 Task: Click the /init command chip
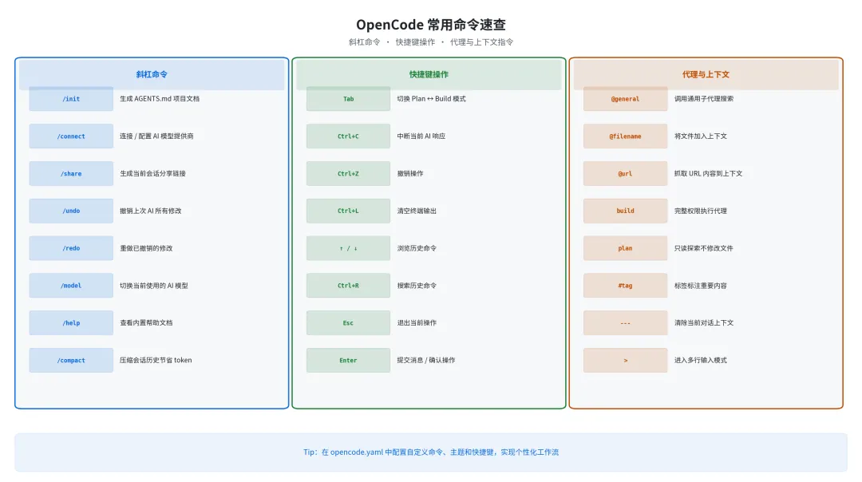[71, 99]
